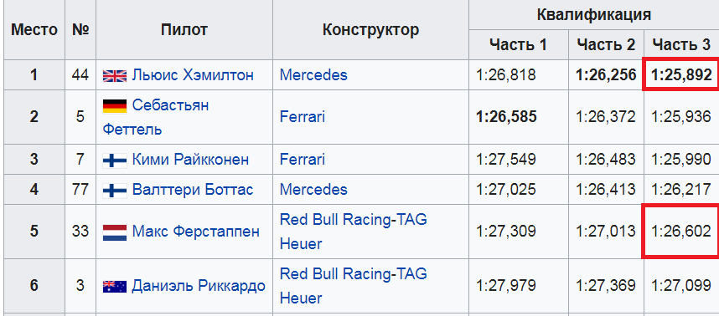Click the Dutch flag beside Макс Ферстаппен
The height and width of the screenshot is (316, 719).
[x=114, y=232]
